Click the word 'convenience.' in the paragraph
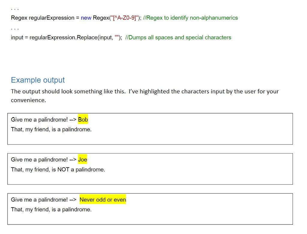307x234 pixels. tap(28, 100)
